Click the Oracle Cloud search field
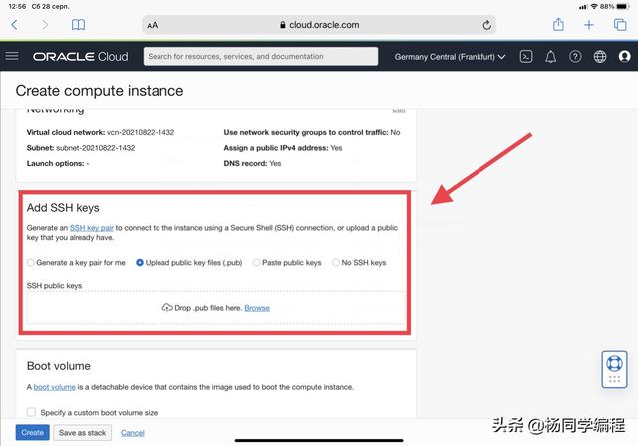Image resolution: width=638 pixels, height=446 pixels. tap(259, 57)
